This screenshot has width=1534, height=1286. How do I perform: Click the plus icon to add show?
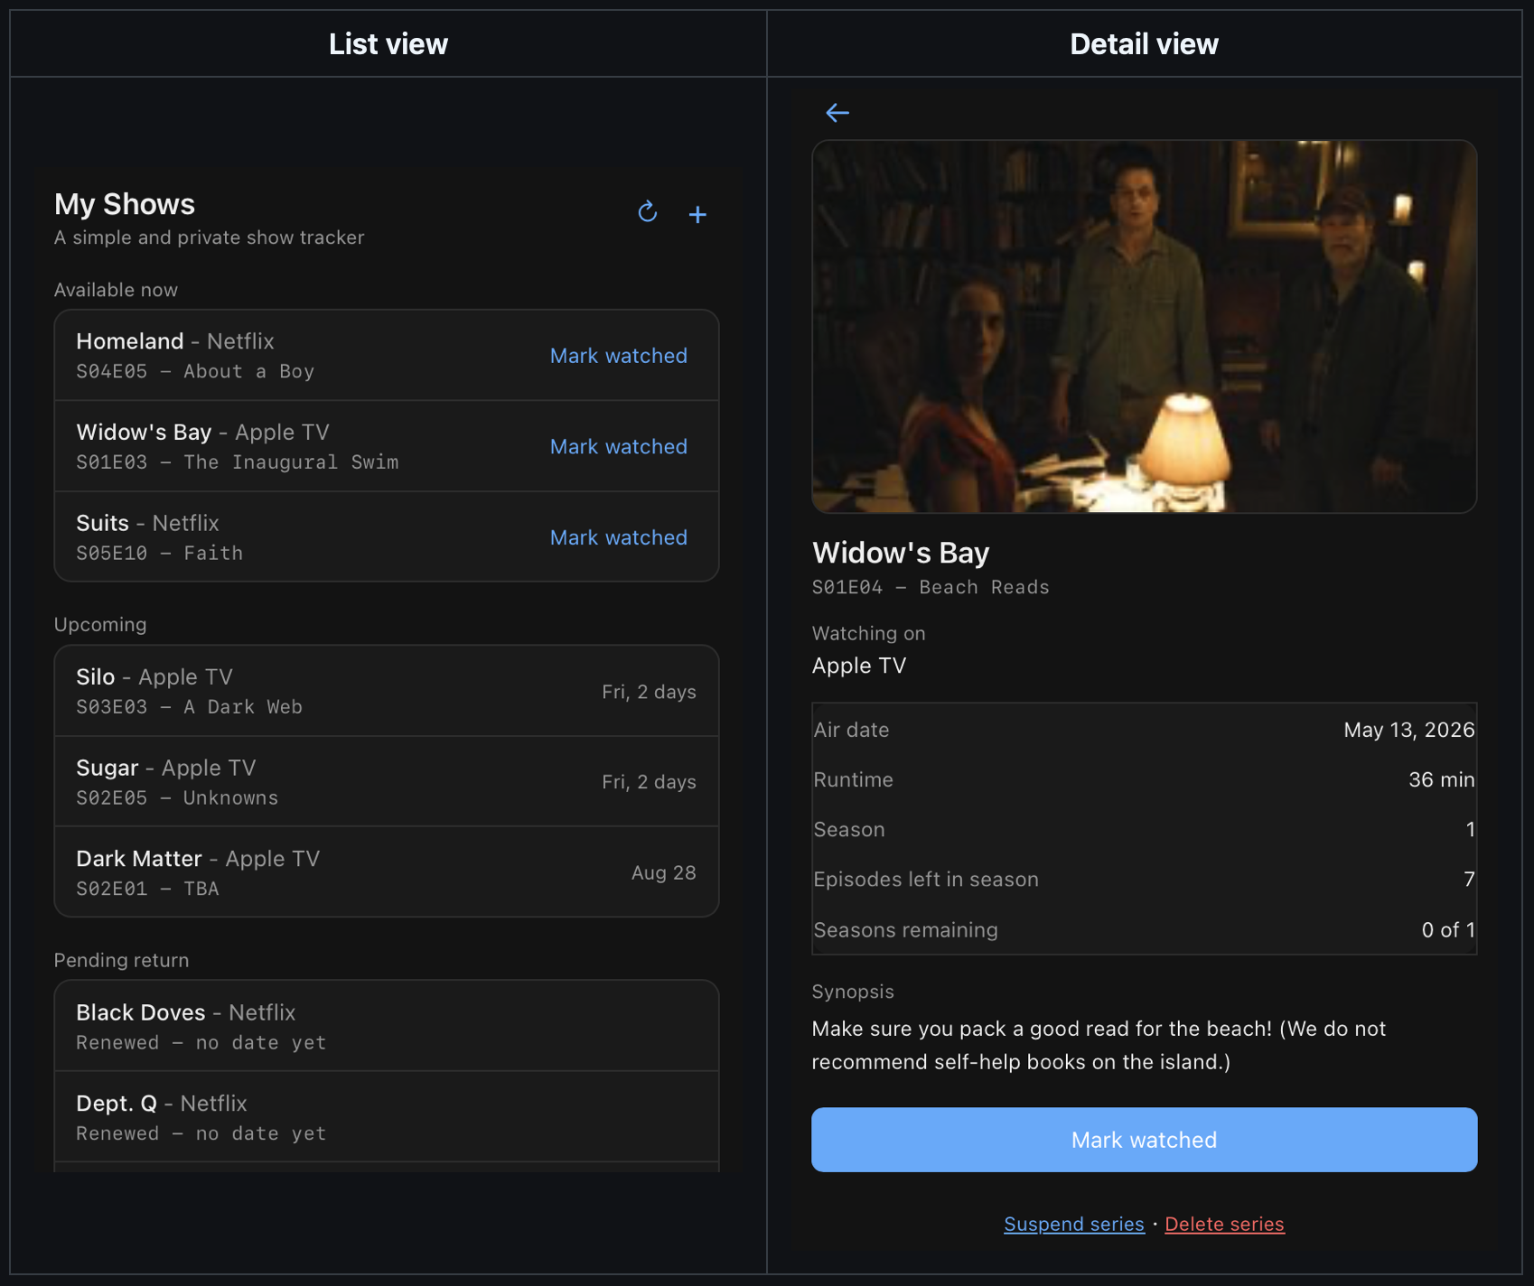pos(697,214)
